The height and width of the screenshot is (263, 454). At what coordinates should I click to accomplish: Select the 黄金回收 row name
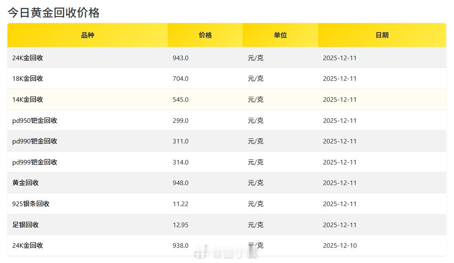26,183
